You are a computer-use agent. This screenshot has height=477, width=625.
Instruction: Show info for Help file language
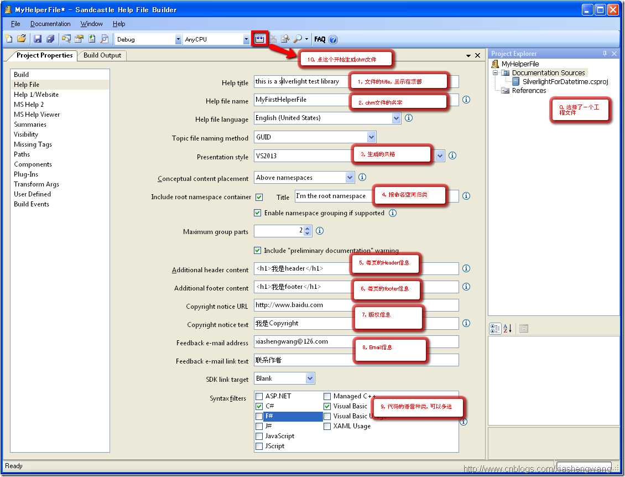409,118
